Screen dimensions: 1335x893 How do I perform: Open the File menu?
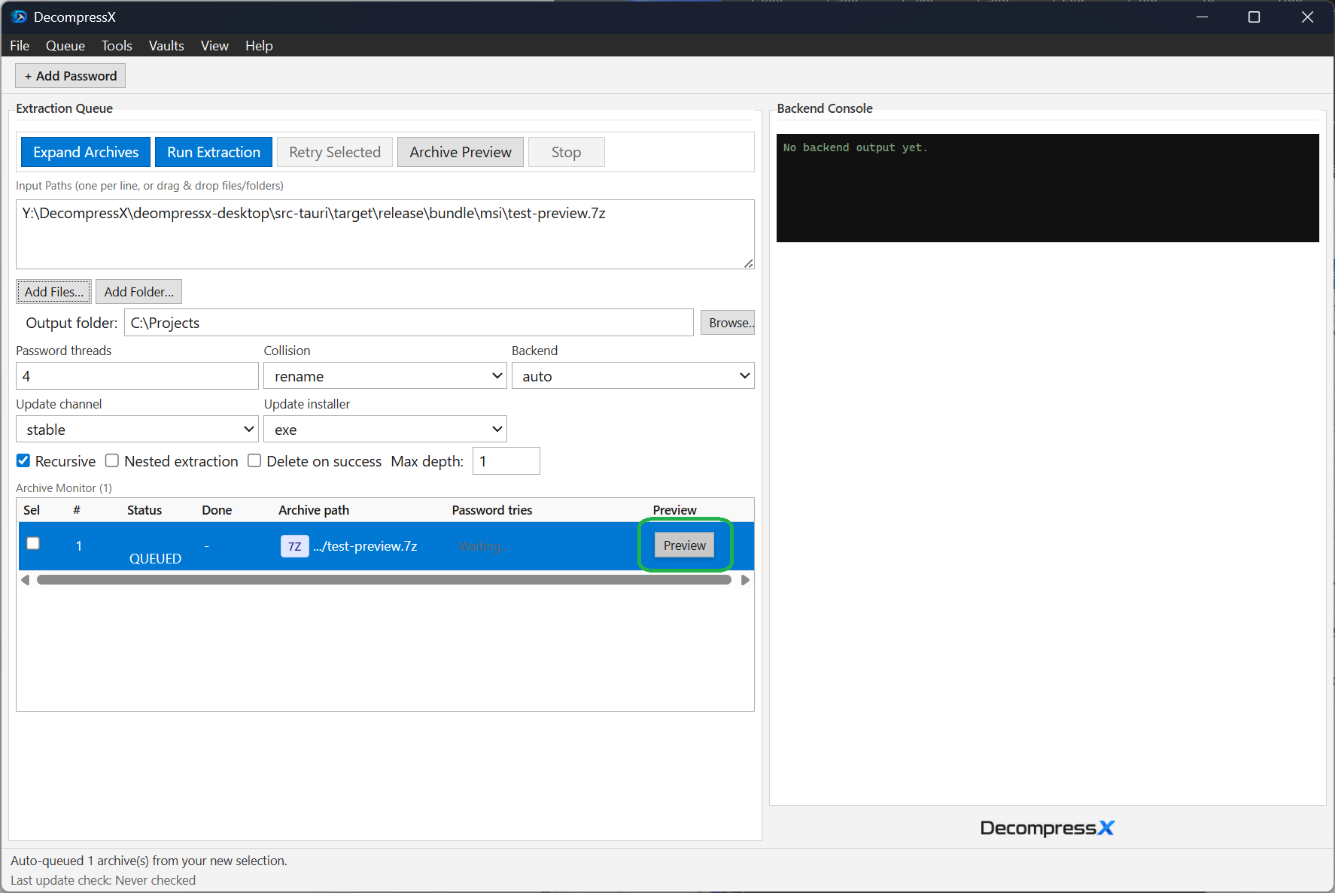pos(20,46)
